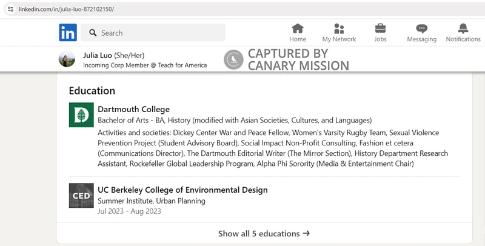Viewport: 485px width, 246px height.
Task: Click the LinkedIn logo icon
Action: pos(68,33)
